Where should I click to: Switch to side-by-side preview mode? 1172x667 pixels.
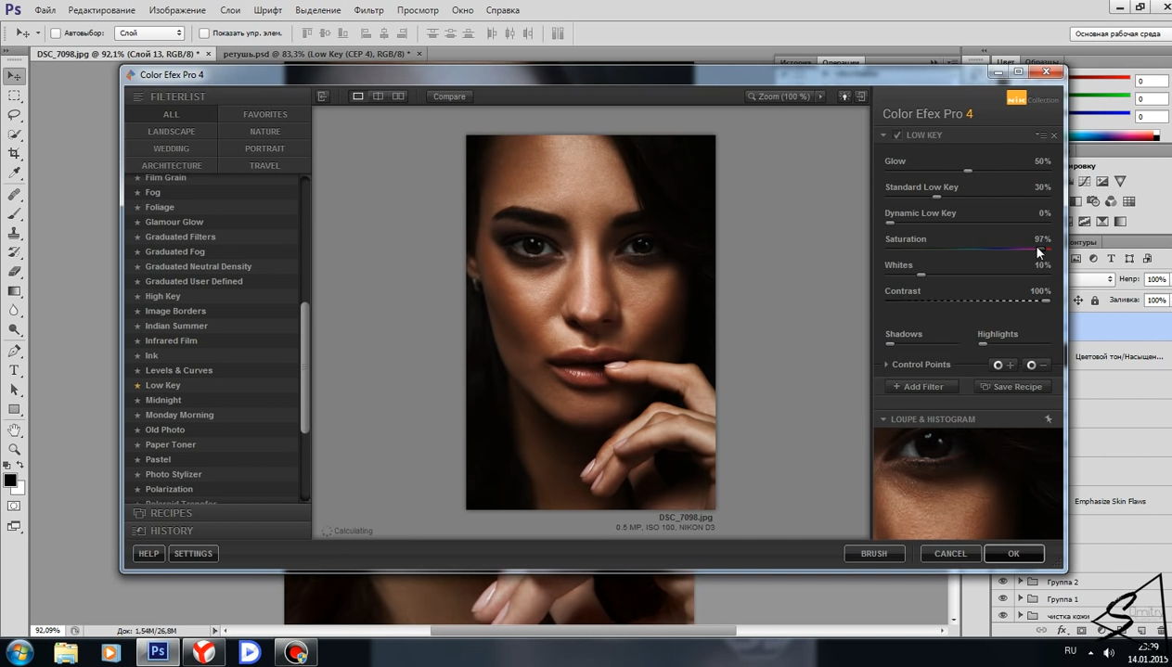click(398, 96)
